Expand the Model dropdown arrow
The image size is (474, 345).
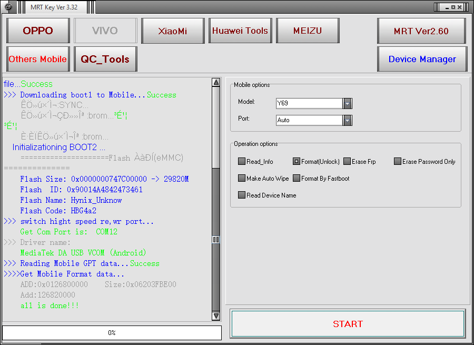coord(348,103)
